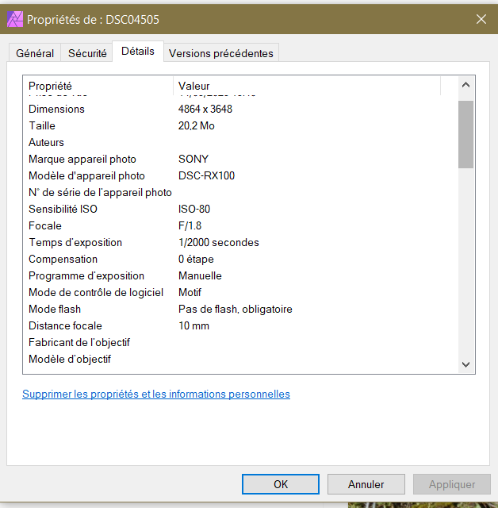Click the vertical scrollbar thumb
This screenshot has height=508, width=498.
coord(465,133)
